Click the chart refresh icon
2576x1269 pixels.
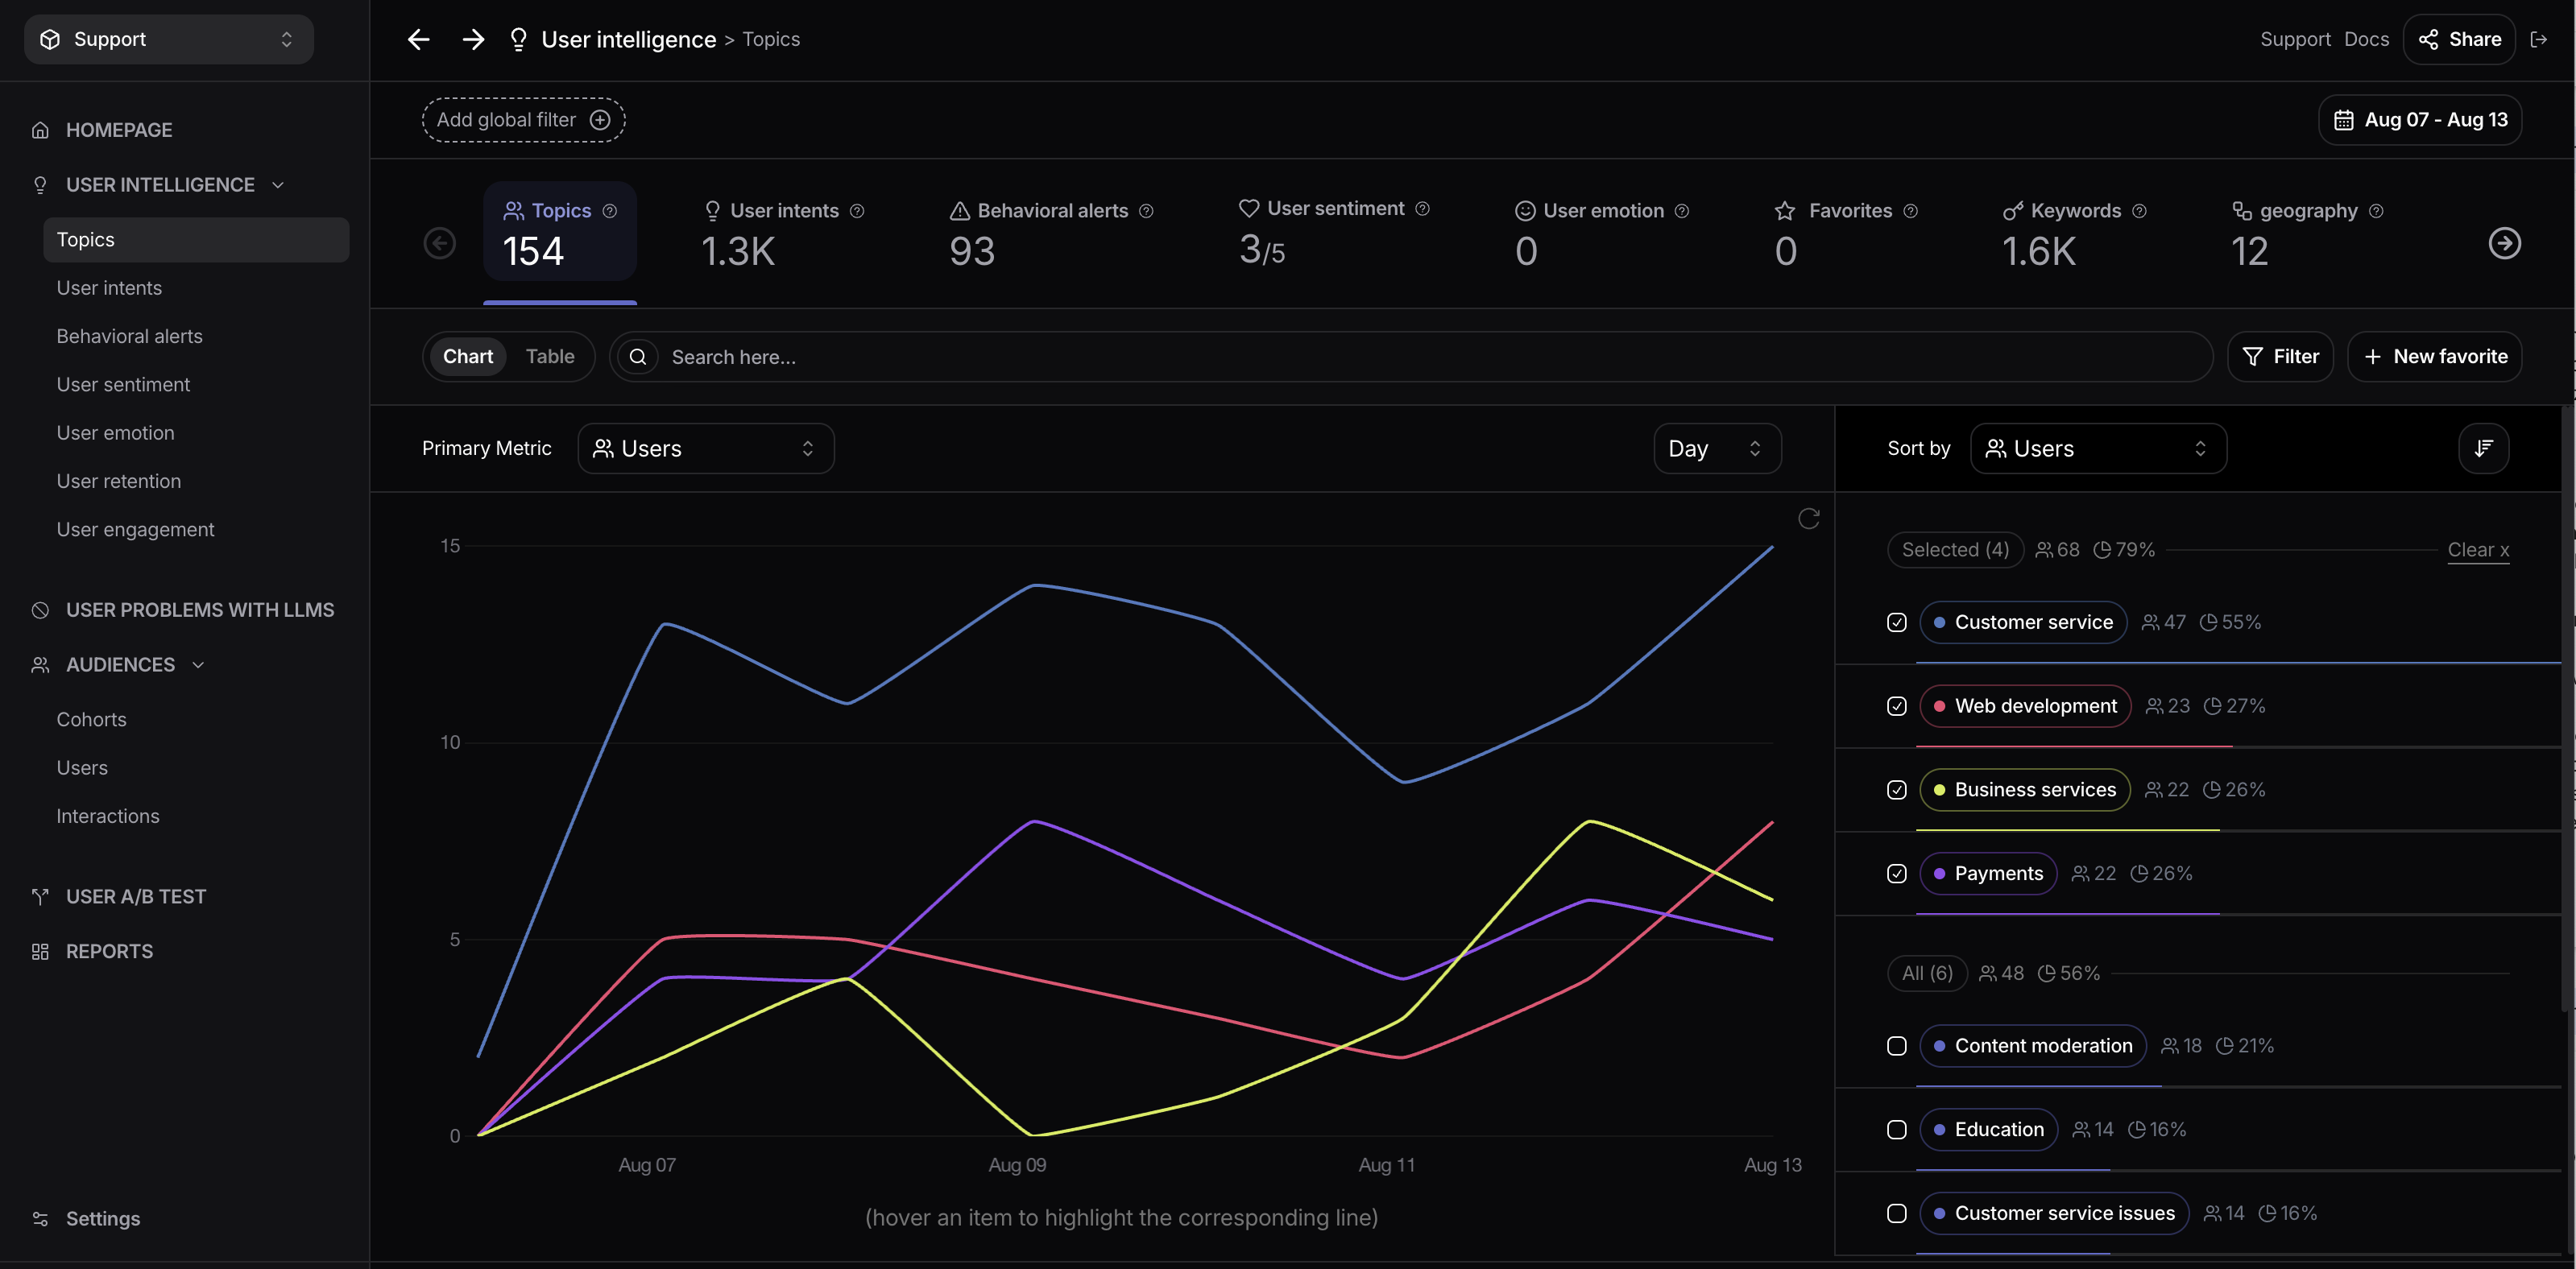tap(1808, 518)
